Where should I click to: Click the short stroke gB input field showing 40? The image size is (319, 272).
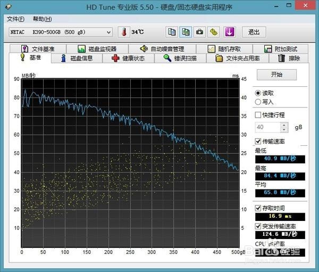point(268,127)
